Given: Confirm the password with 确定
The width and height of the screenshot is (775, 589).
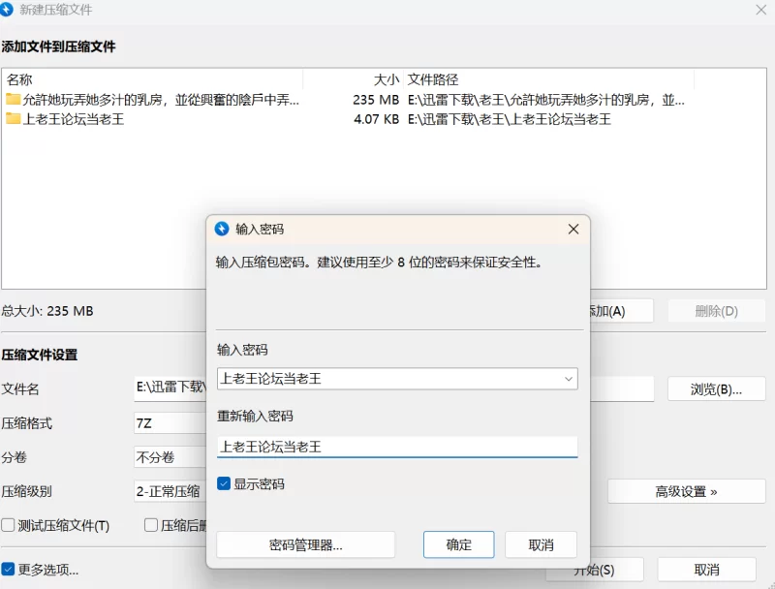Looking at the screenshot, I should pyautogui.click(x=458, y=544).
